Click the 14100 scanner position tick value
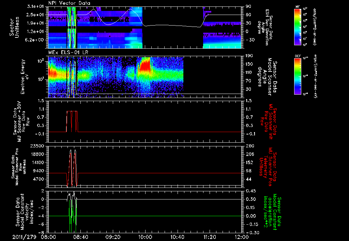349x241 pixels. coord(37,162)
